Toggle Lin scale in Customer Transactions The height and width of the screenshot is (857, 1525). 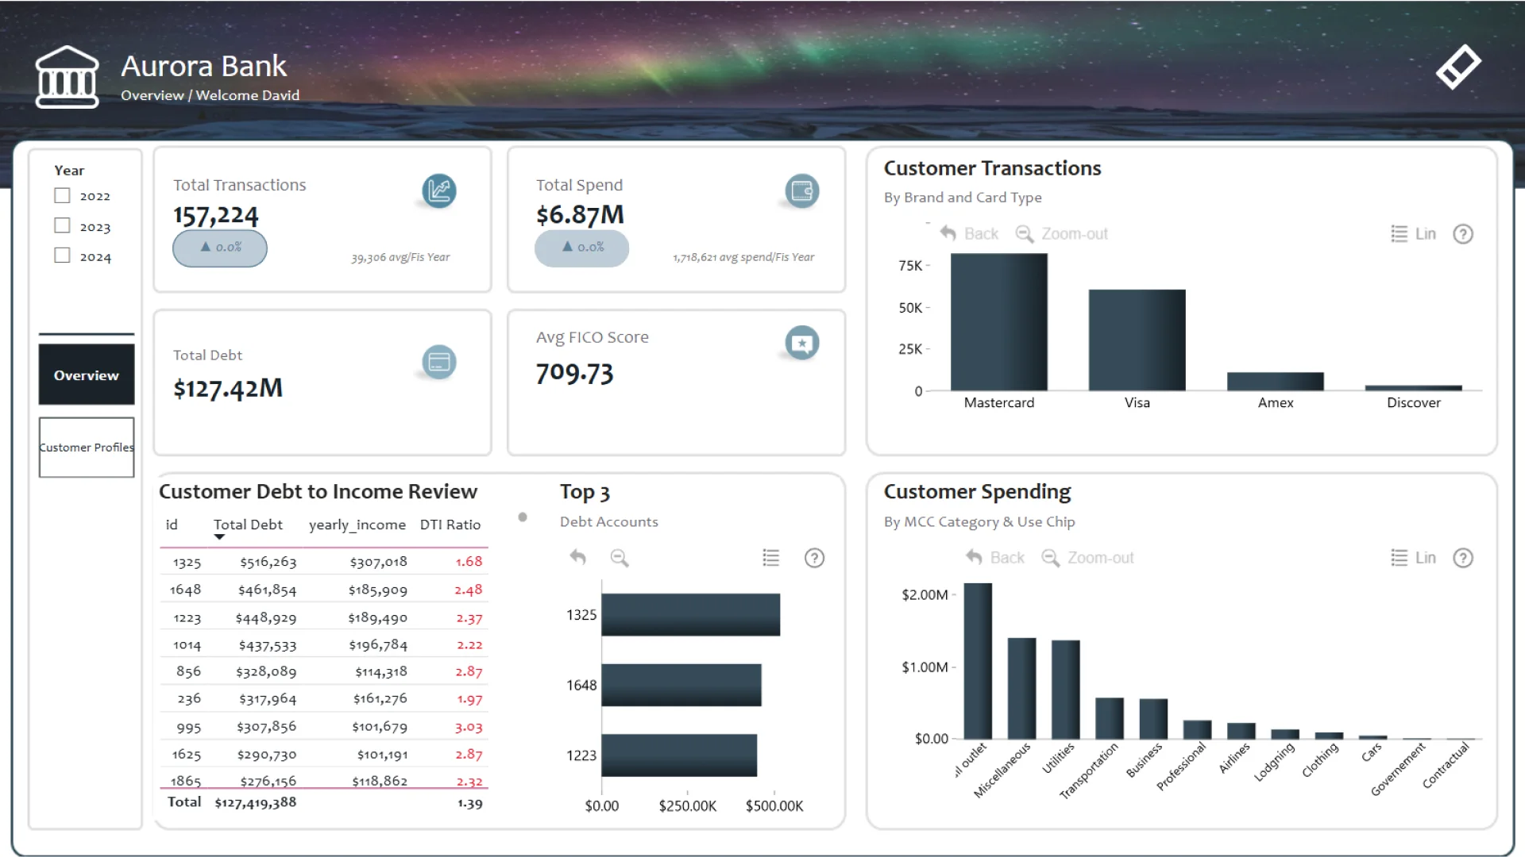(x=1426, y=234)
